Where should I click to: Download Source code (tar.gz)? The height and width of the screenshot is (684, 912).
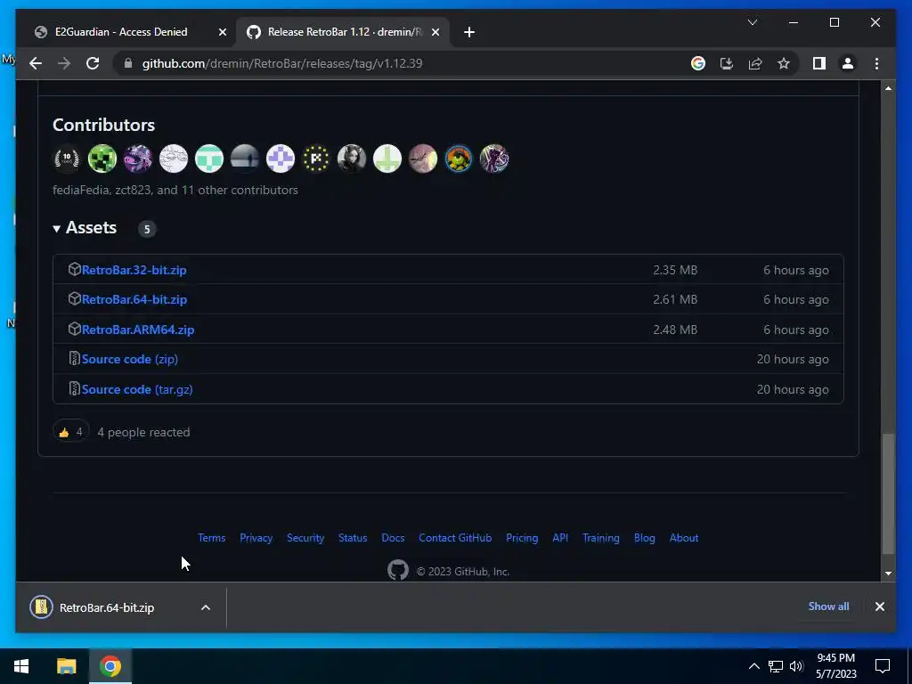click(136, 390)
